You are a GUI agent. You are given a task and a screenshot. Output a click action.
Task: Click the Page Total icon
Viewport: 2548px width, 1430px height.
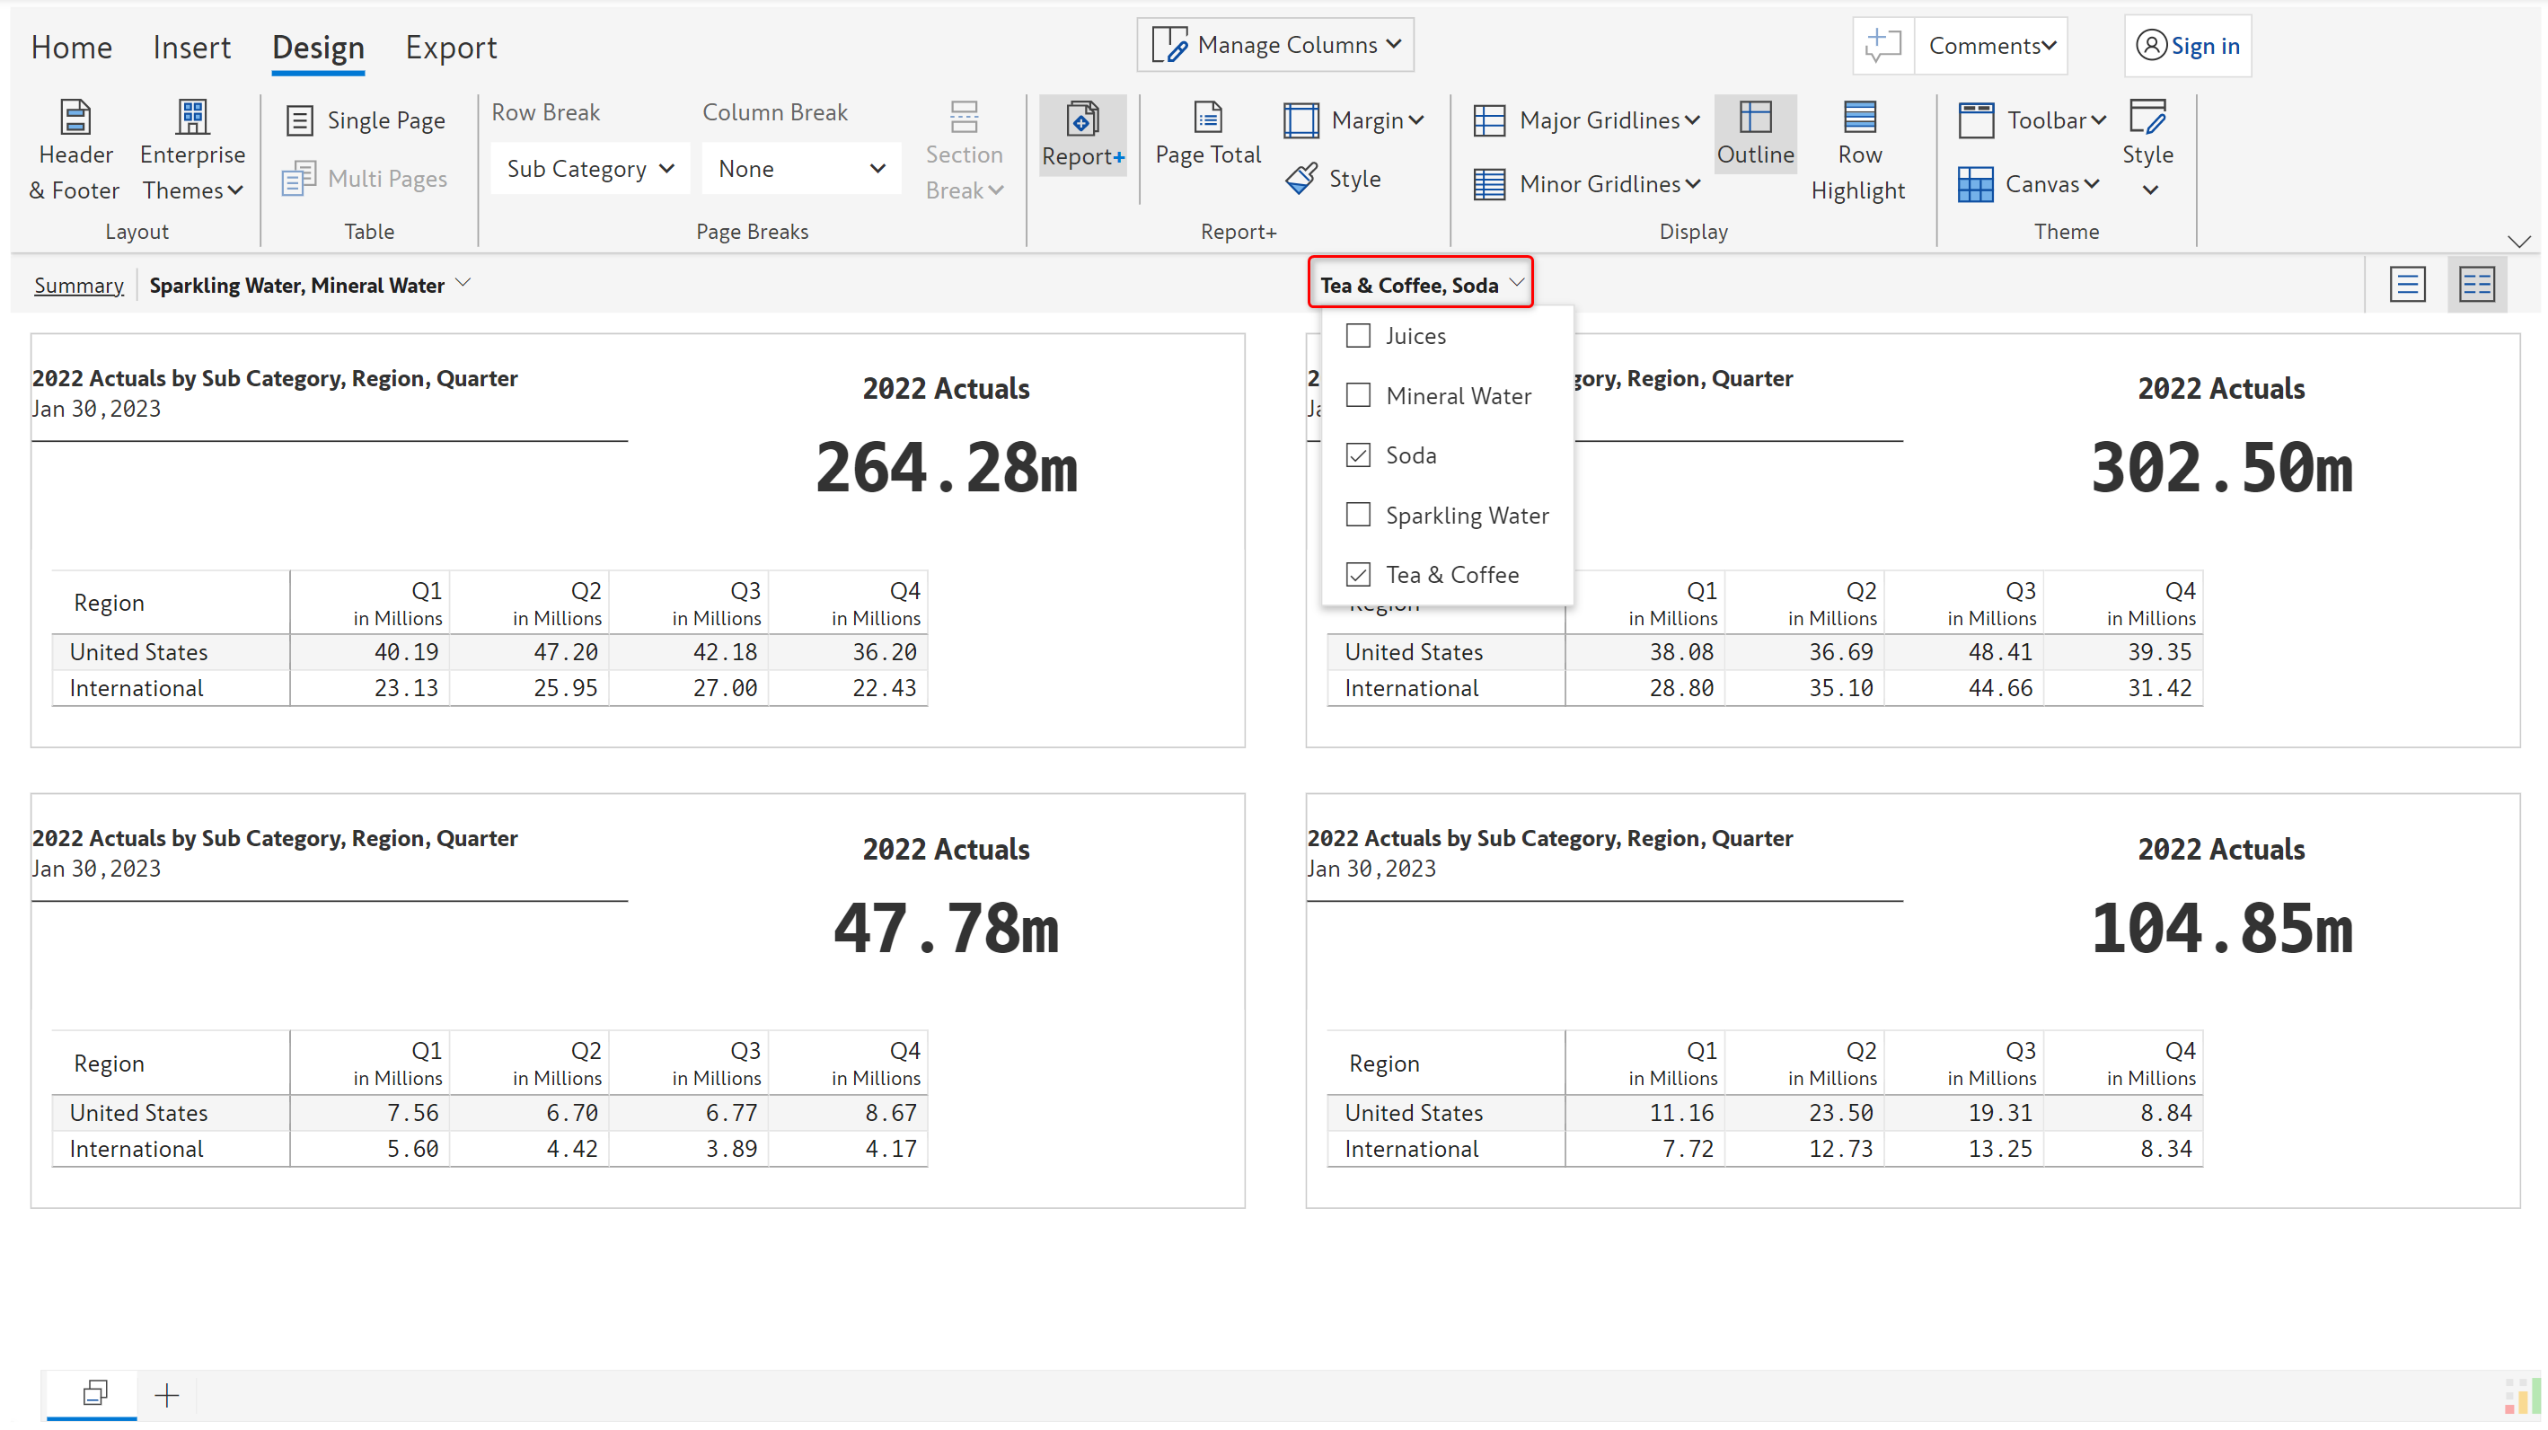(x=1207, y=118)
